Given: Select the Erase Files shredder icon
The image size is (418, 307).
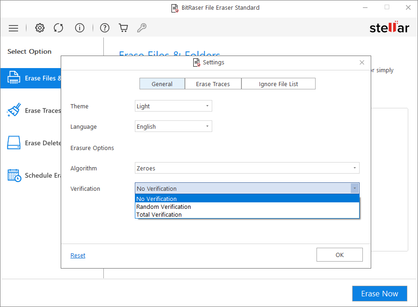Looking at the screenshot, I should [x=13, y=78].
